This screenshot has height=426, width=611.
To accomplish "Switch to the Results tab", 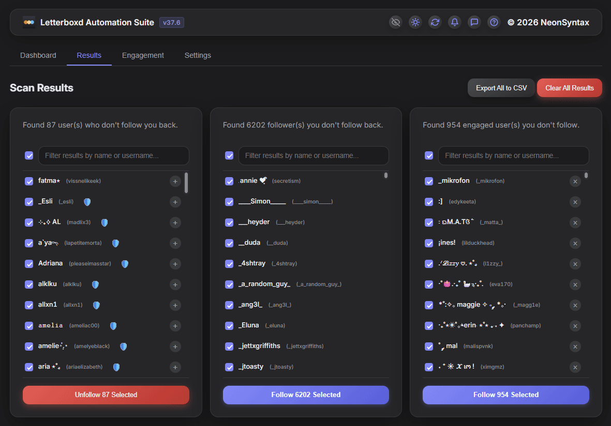I will coord(89,55).
